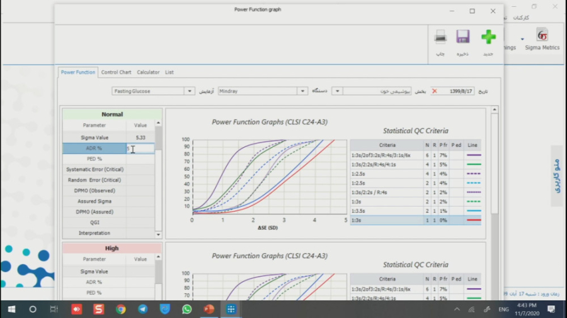Select Random Error (Critical) row in Normal
This screenshot has height=318, width=567.
click(108, 180)
